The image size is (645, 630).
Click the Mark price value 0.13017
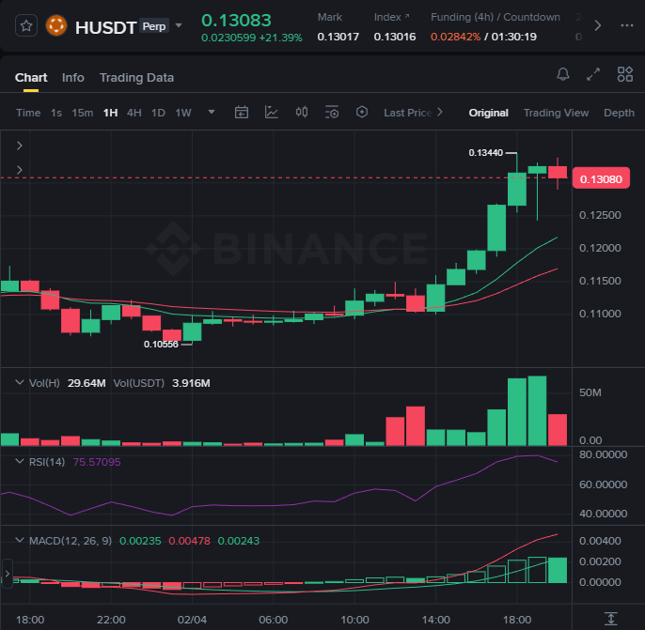pyautogui.click(x=338, y=37)
